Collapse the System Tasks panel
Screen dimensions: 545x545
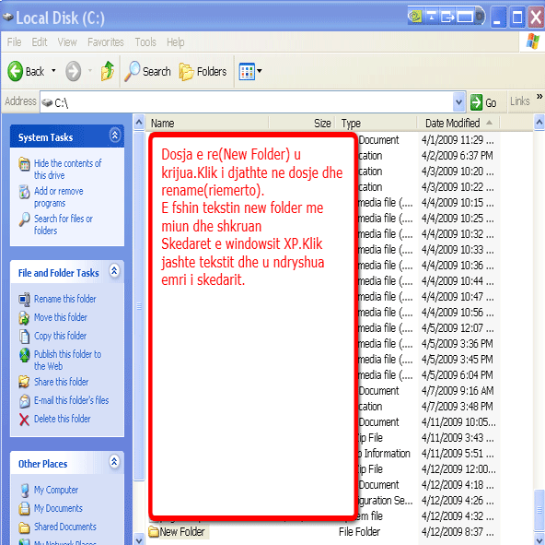pyautogui.click(x=115, y=136)
